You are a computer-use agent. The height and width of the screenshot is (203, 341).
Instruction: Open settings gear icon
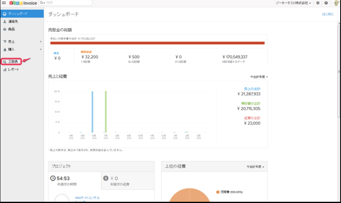click(318, 3)
